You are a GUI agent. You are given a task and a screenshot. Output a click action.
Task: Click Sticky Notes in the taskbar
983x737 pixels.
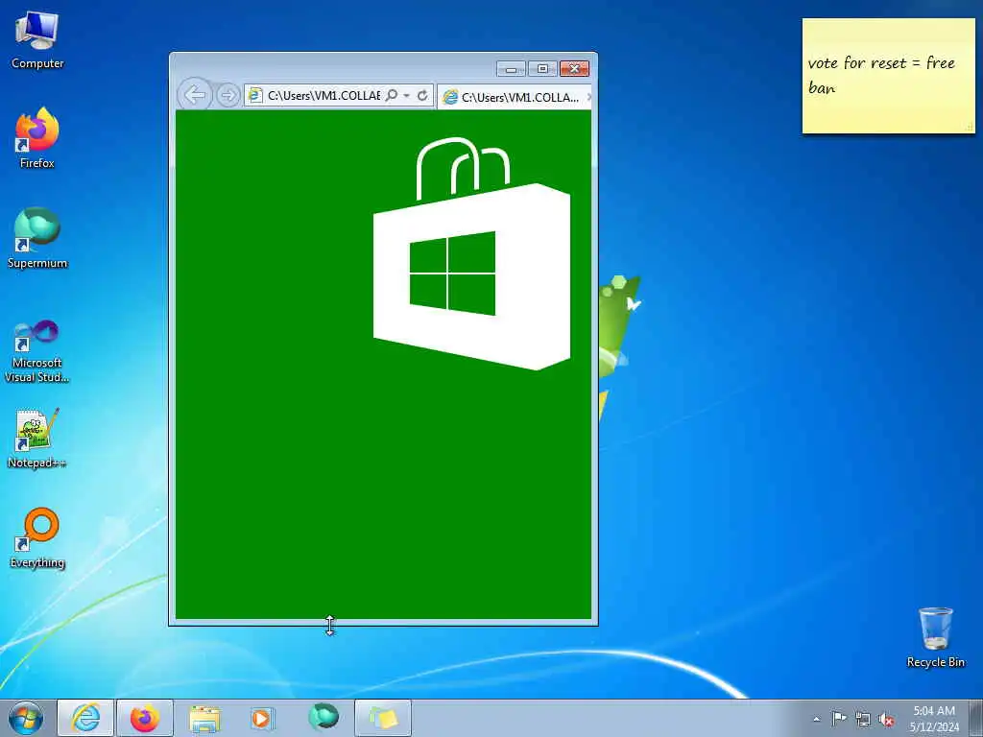[383, 718]
